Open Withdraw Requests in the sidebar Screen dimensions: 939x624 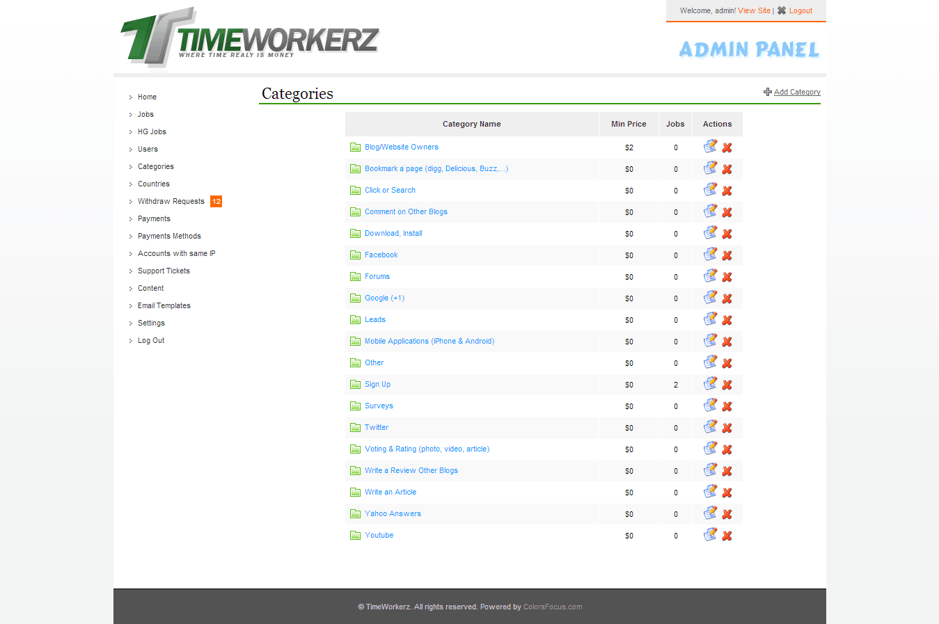[x=171, y=202]
